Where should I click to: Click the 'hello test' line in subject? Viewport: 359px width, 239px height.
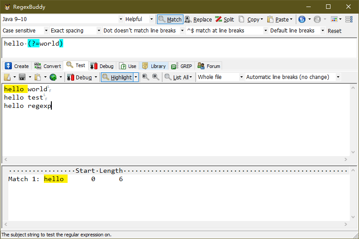click(x=24, y=97)
